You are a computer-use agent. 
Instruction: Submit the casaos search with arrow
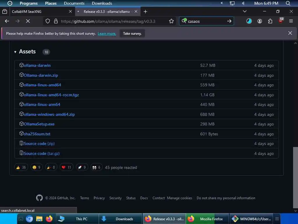coord(229,21)
